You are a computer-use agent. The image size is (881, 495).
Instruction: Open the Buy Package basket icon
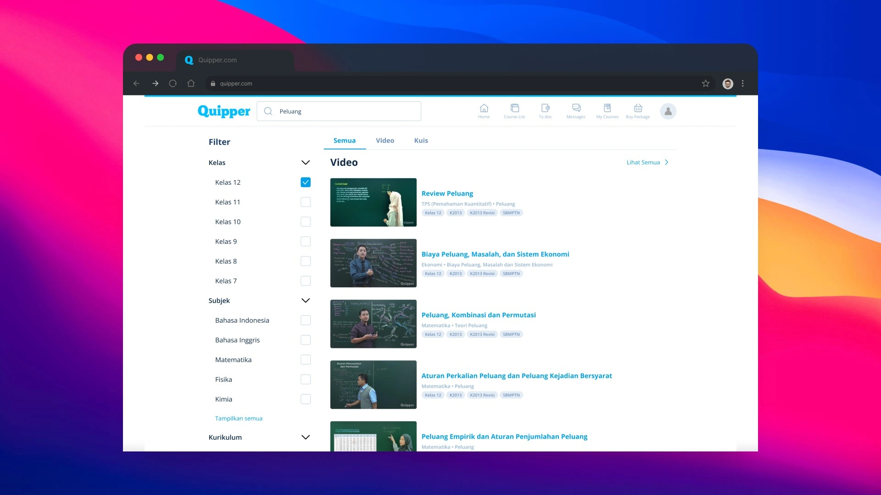[638, 111]
